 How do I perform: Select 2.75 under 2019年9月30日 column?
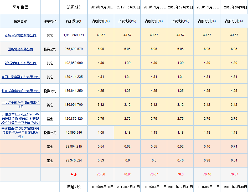pos(101,118)
